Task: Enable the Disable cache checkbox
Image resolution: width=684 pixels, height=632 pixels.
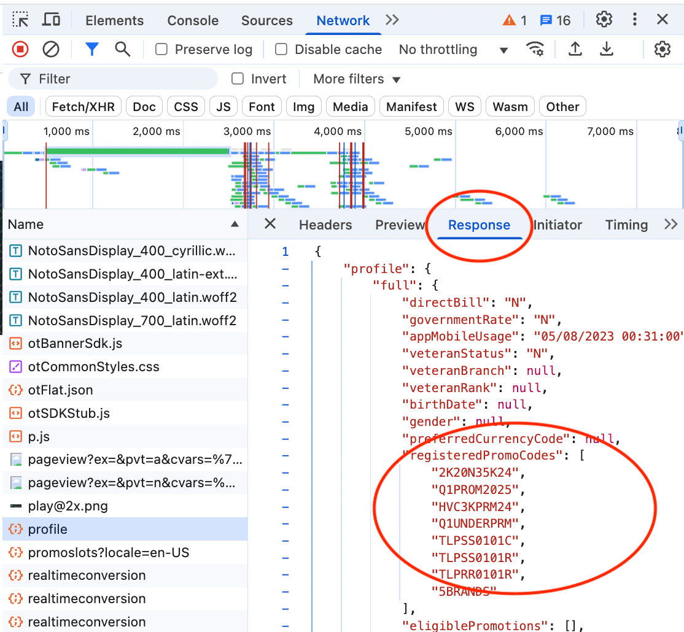Action: click(281, 49)
